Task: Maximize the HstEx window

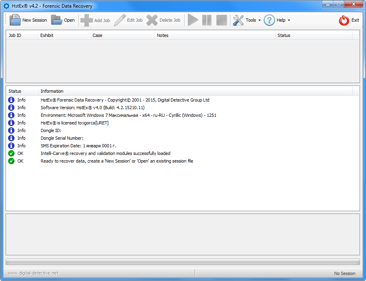Action: [339, 4]
